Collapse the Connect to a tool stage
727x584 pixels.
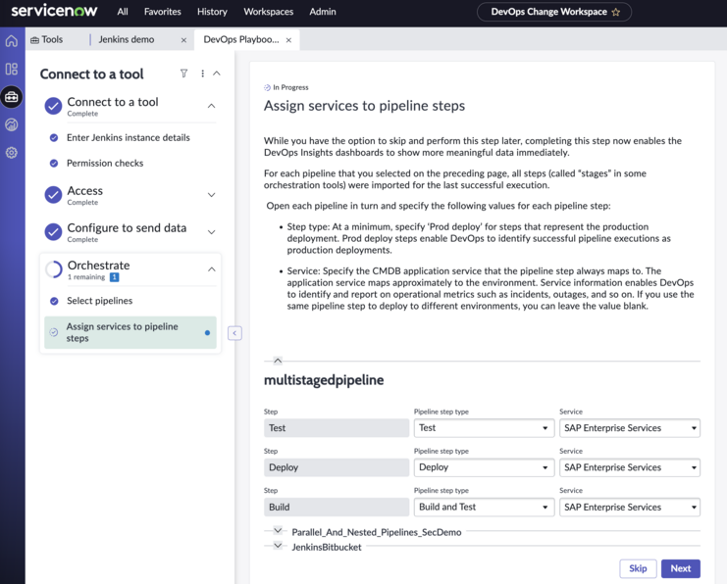211,106
